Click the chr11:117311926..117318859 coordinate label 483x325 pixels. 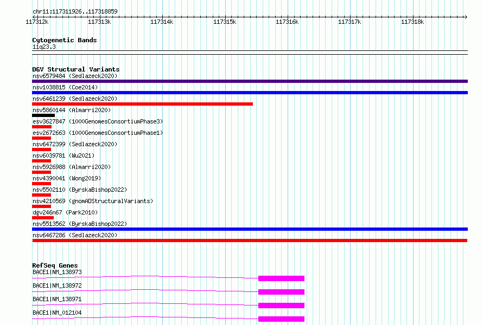(x=75, y=11)
